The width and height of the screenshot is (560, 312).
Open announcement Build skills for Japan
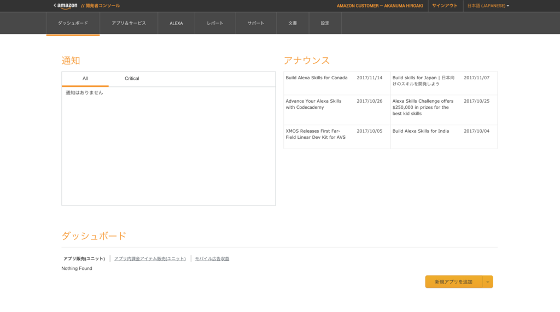pos(423,81)
